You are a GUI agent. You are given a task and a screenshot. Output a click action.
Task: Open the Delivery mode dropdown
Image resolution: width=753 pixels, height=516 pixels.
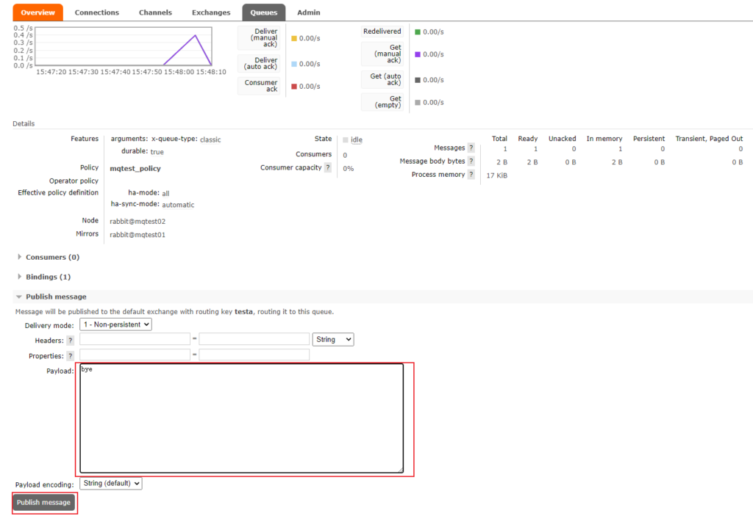115,324
